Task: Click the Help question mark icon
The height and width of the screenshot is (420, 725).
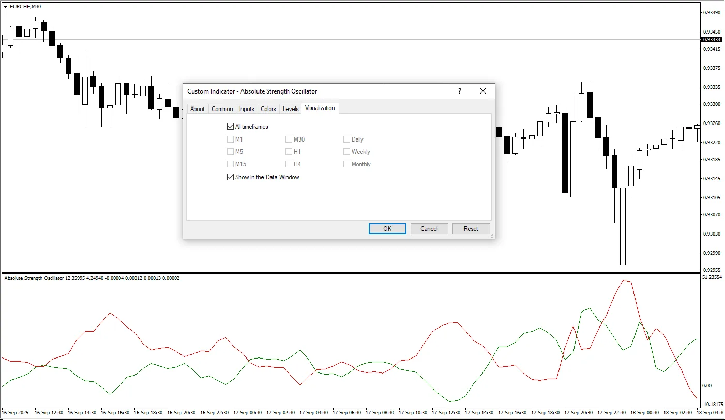Action: (459, 91)
